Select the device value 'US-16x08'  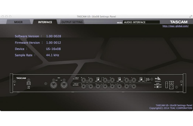point(53,49)
